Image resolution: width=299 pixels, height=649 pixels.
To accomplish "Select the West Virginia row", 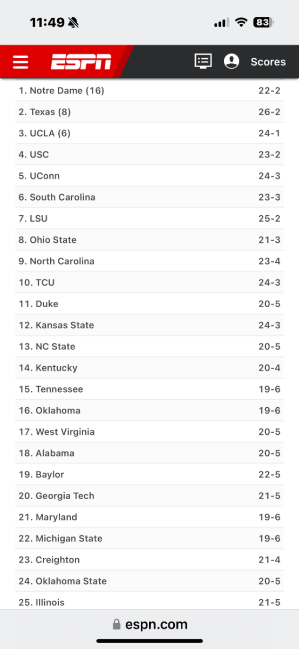I will click(x=149, y=432).
